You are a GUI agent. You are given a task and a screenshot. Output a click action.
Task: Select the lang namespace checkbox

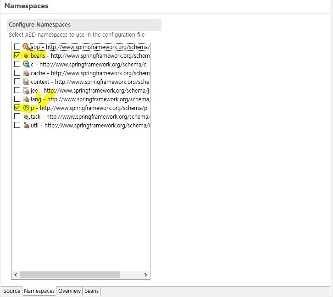tap(17, 99)
